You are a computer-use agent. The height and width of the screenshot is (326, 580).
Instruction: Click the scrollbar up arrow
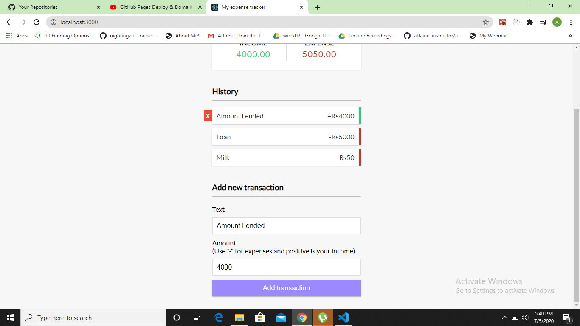576,47
